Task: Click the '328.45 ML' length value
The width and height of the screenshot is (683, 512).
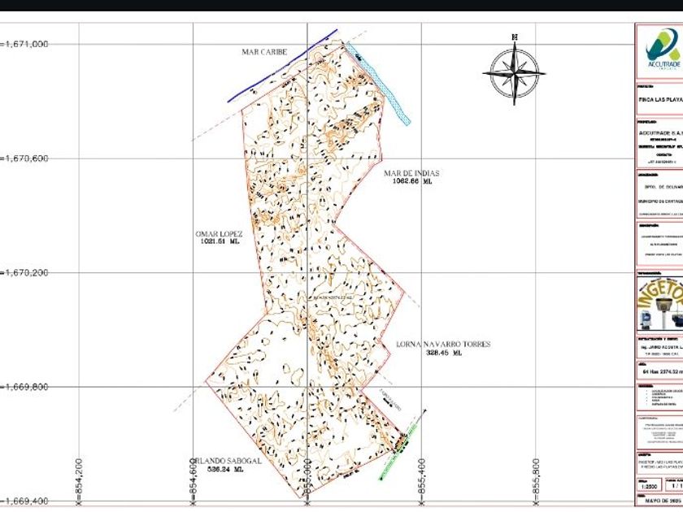Action: [x=443, y=353]
